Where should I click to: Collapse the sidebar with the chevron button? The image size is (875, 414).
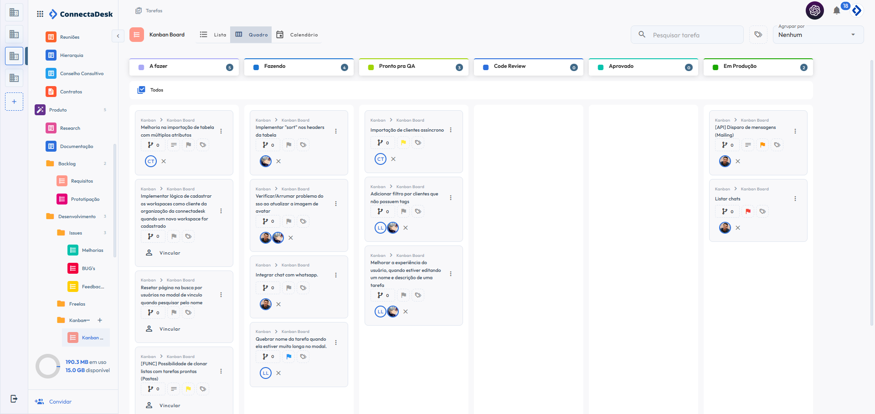click(x=118, y=36)
